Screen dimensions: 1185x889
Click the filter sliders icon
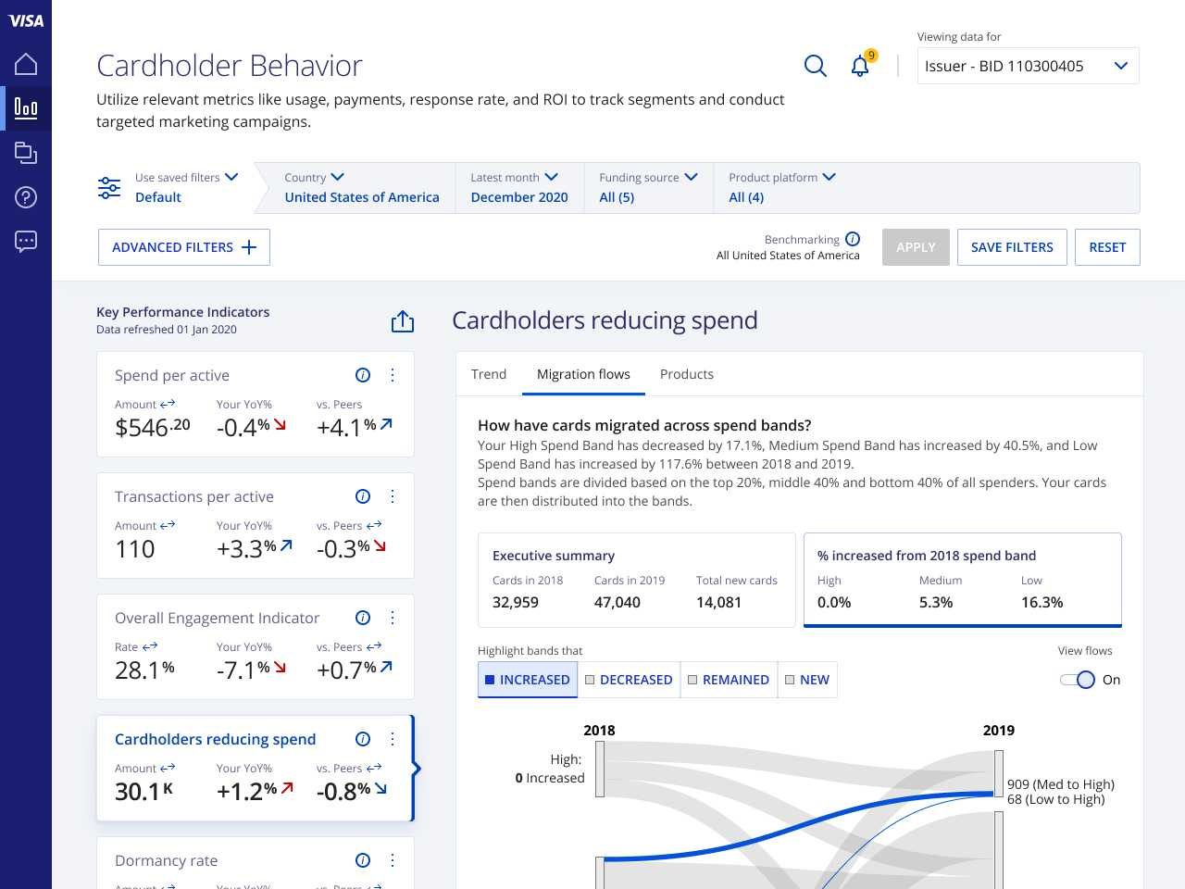tap(109, 188)
